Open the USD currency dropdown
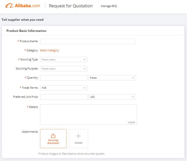The height and width of the screenshot is (161, 187). point(112,97)
